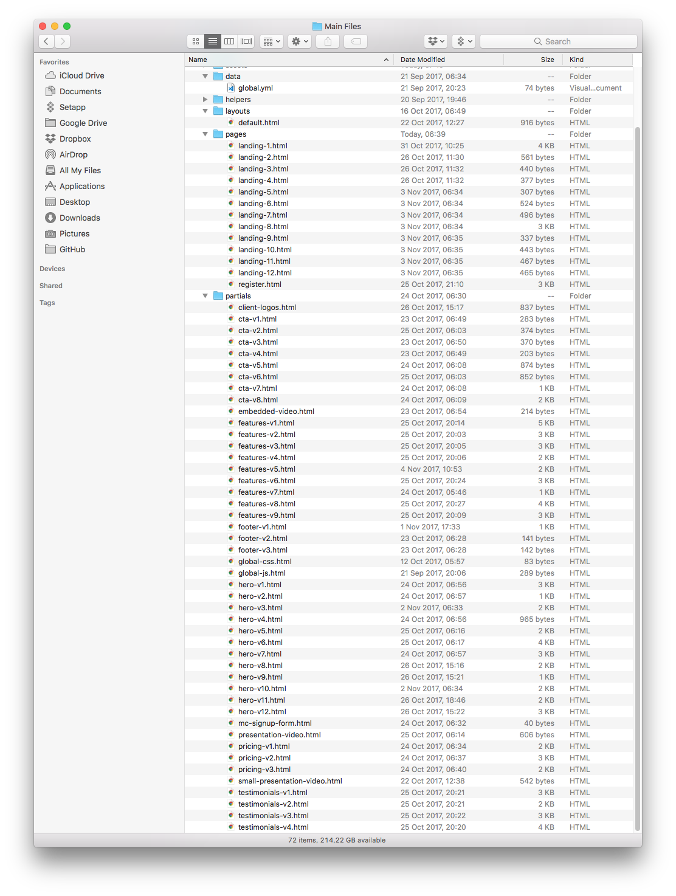This screenshot has height=896, width=676.
Task: Sort by the Size column header
Action: (x=533, y=60)
